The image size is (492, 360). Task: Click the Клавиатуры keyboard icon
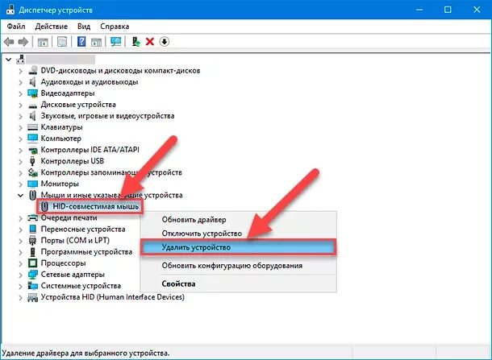32,127
